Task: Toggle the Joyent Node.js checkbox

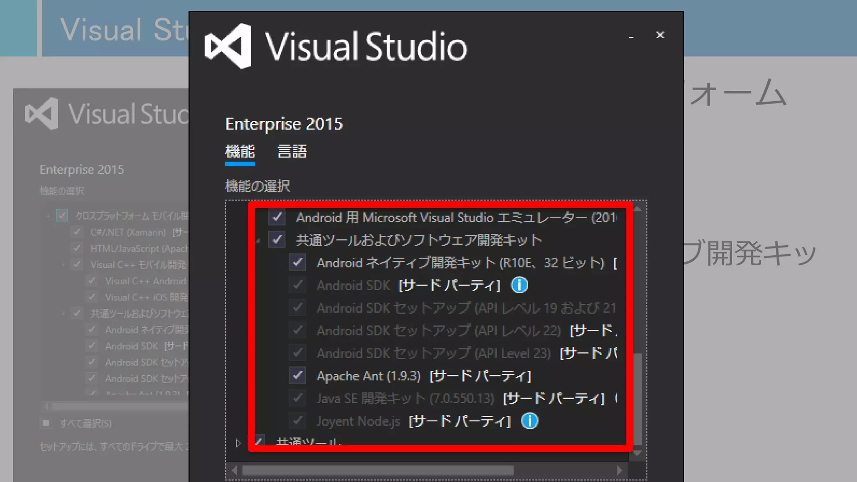Action: [x=298, y=421]
